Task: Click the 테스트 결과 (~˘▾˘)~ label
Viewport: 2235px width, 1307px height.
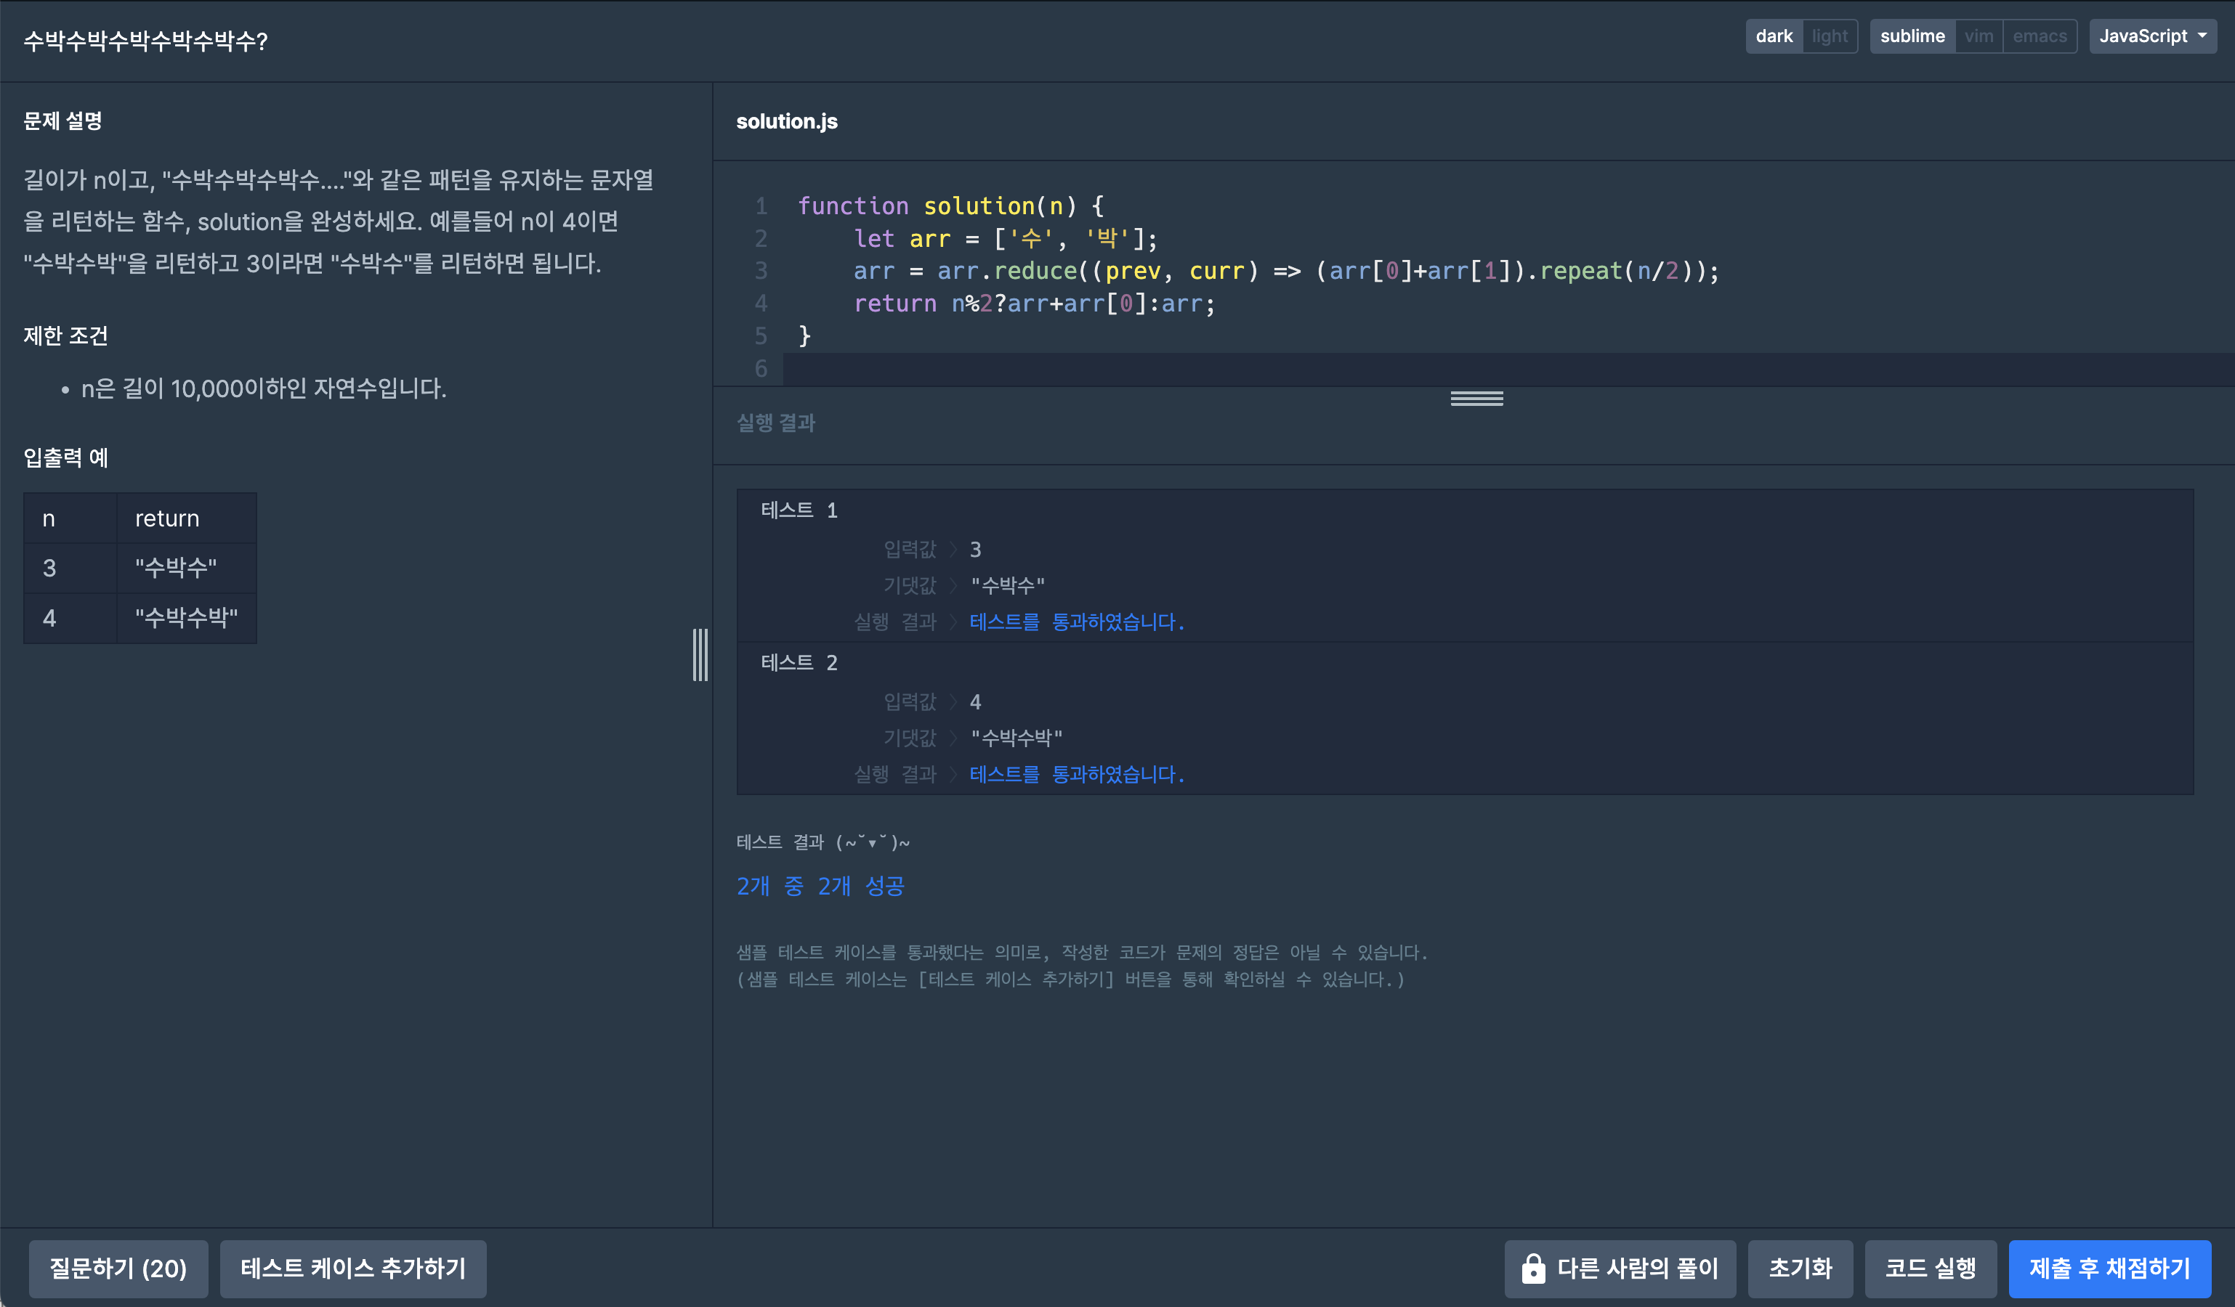Action: [x=823, y=842]
